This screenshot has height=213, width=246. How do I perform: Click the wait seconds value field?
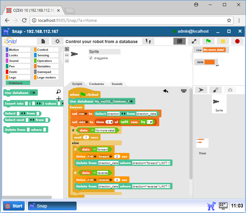[x=86, y=138]
